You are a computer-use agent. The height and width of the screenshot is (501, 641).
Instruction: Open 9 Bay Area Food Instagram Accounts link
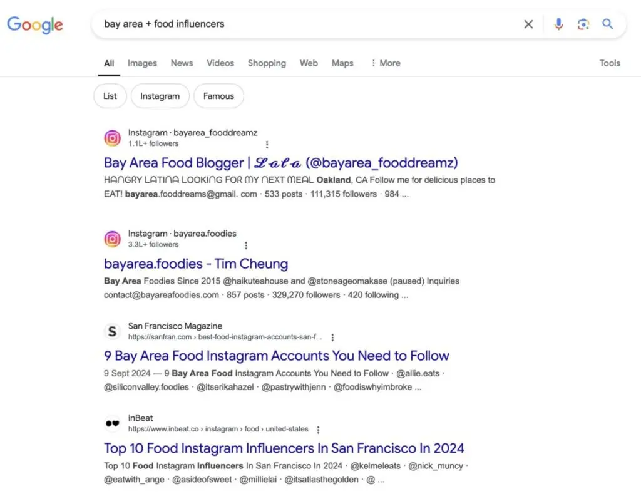coord(276,356)
